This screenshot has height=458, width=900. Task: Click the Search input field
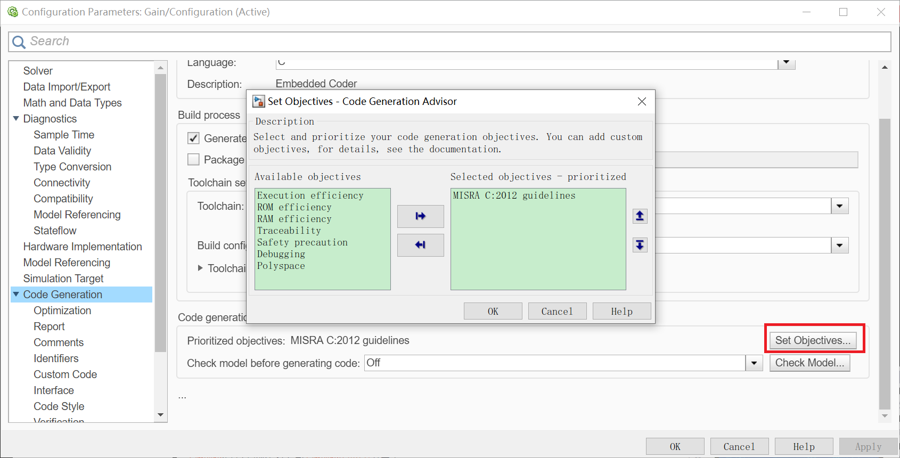point(450,42)
